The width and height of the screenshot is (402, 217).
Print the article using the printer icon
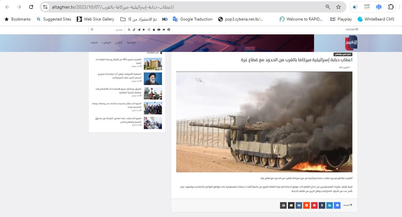click(283, 205)
